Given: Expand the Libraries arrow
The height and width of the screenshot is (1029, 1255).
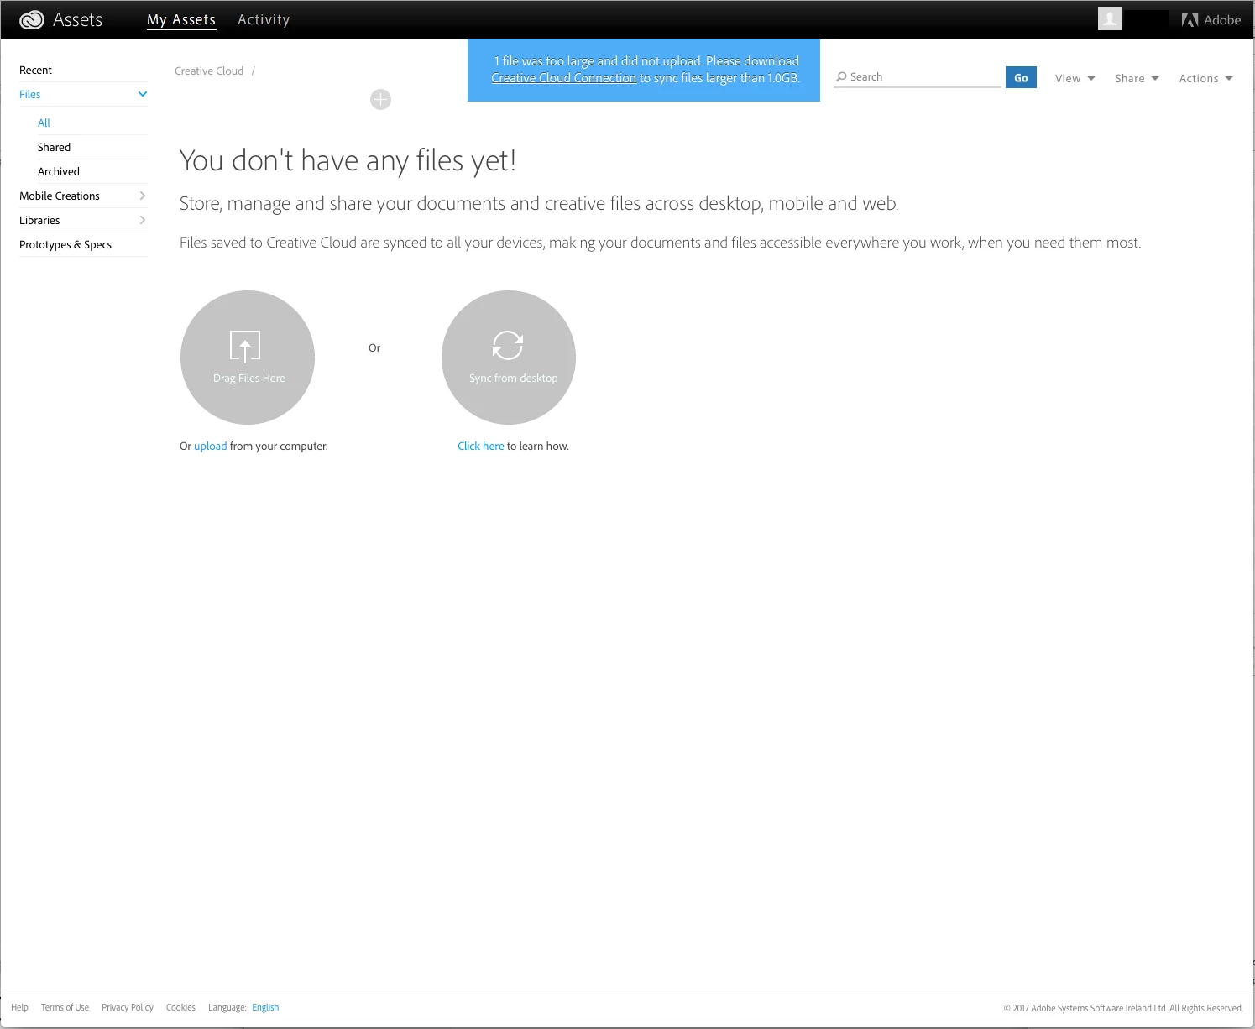Looking at the screenshot, I should click(x=143, y=220).
